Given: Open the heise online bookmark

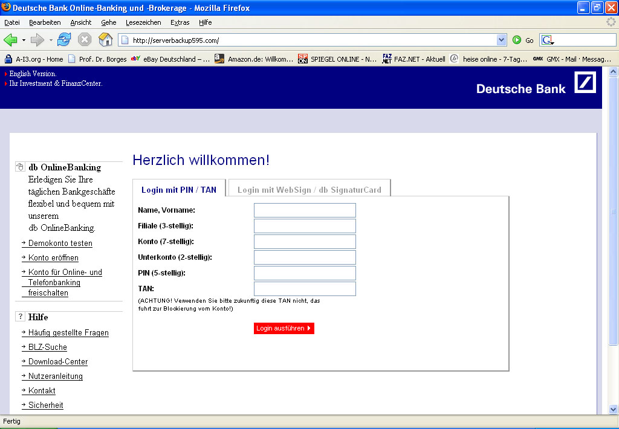Looking at the screenshot, I should 488,59.
